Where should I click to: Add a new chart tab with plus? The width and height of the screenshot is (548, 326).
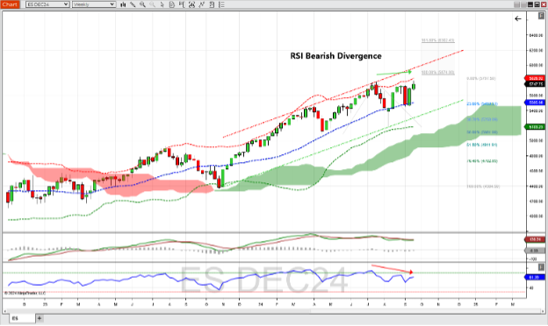pos(40,318)
